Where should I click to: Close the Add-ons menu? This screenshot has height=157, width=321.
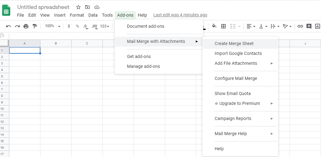point(125,15)
